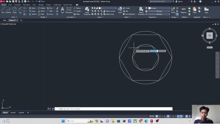
Task: Open the lineweight ByLayer dropdown
Action: [159, 11]
